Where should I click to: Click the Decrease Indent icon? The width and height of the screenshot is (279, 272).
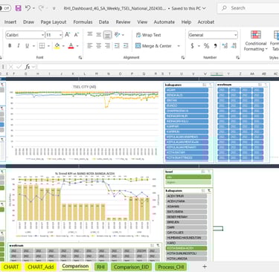coord(117,45)
